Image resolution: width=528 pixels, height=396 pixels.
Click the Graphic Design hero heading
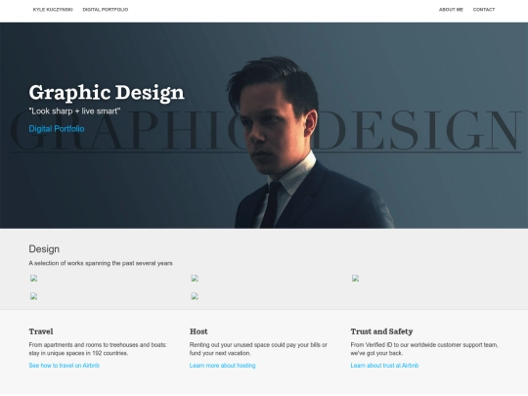pyautogui.click(x=107, y=93)
